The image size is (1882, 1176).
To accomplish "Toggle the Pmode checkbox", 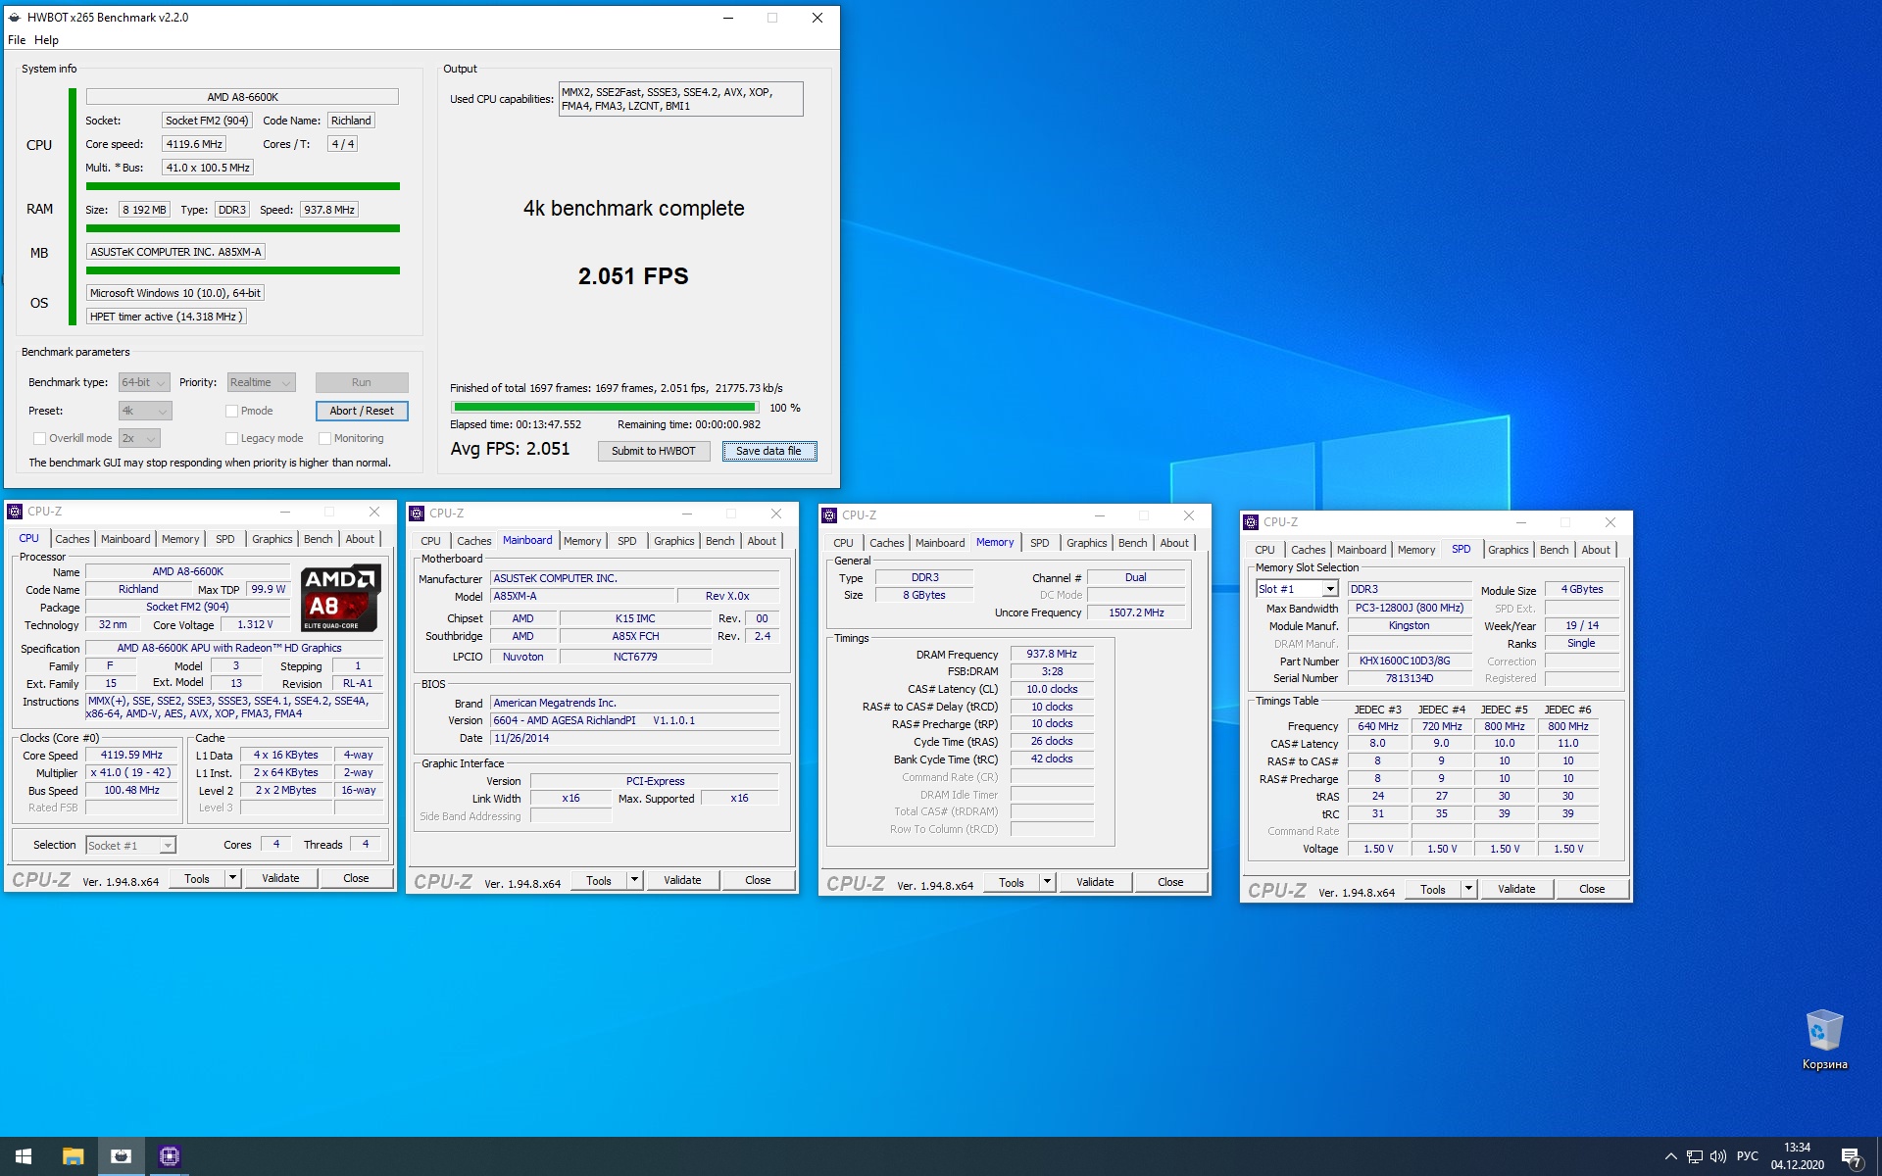I will tap(231, 411).
